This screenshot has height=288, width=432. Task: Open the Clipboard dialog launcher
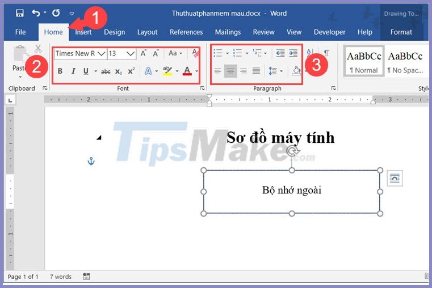click(45, 88)
